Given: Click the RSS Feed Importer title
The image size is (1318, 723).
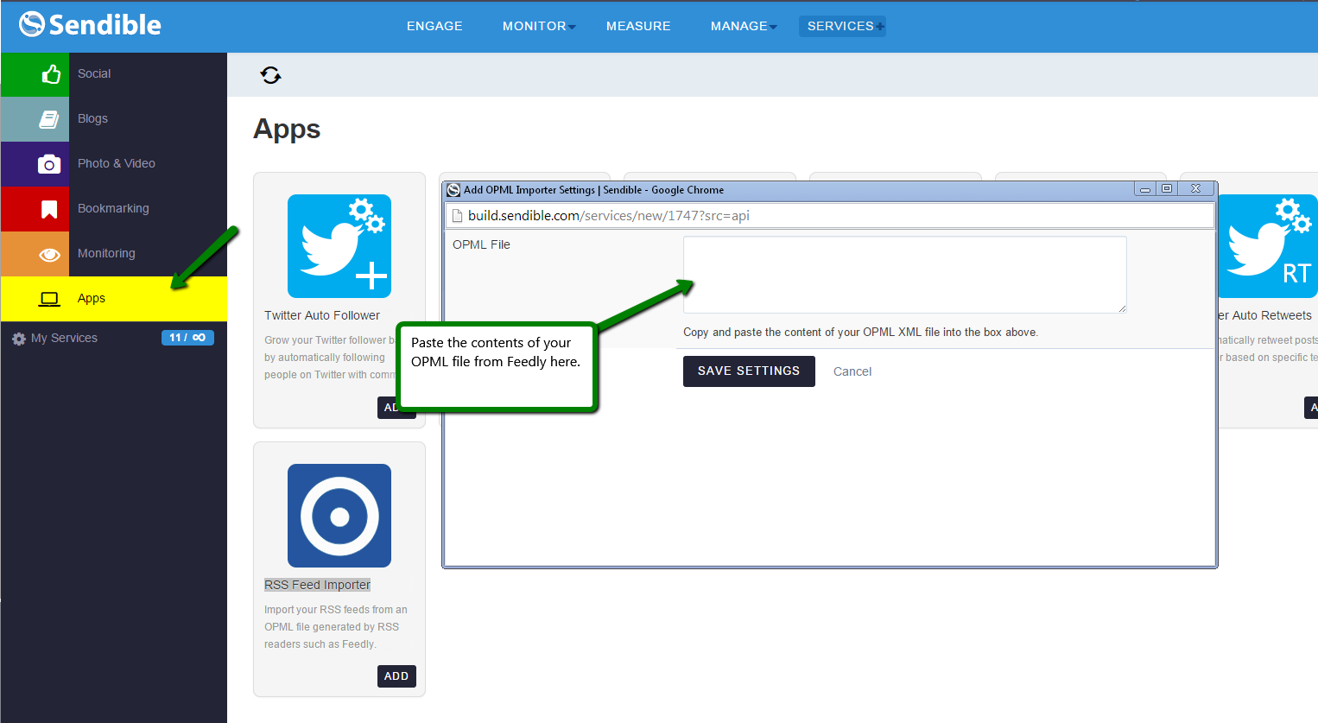Looking at the screenshot, I should click(x=317, y=586).
